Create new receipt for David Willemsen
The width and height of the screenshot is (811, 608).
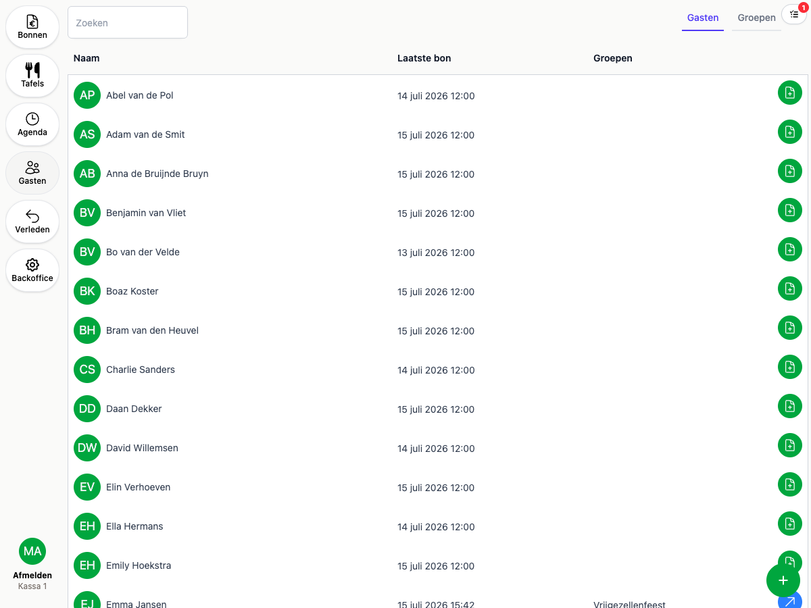tap(790, 445)
